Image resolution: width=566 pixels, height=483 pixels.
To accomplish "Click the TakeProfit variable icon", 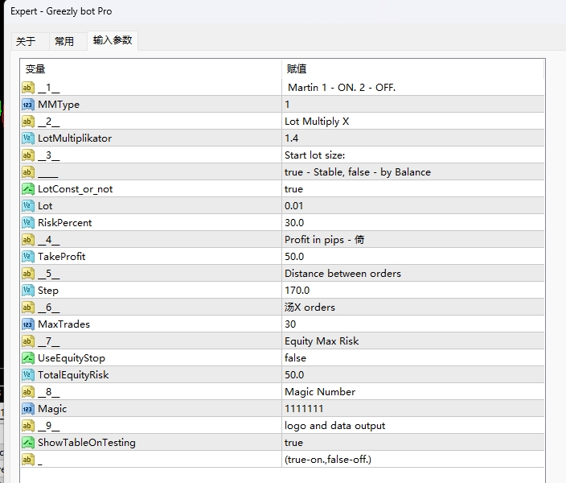I will pos(28,257).
